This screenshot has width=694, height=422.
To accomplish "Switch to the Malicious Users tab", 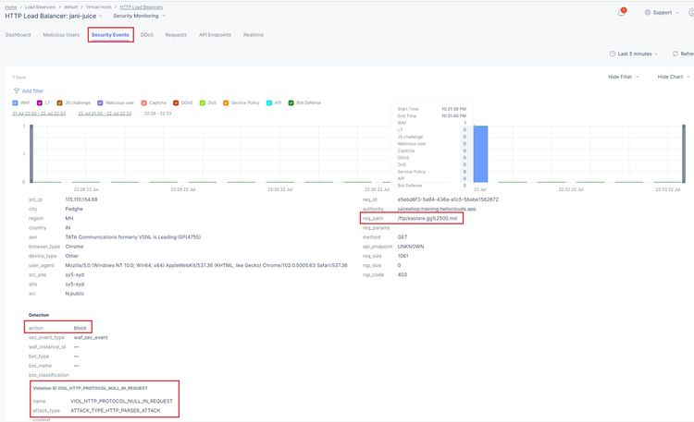I will point(60,34).
